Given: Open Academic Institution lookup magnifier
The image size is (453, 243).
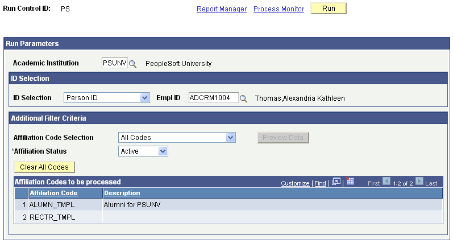Looking at the screenshot, I should point(132,64).
